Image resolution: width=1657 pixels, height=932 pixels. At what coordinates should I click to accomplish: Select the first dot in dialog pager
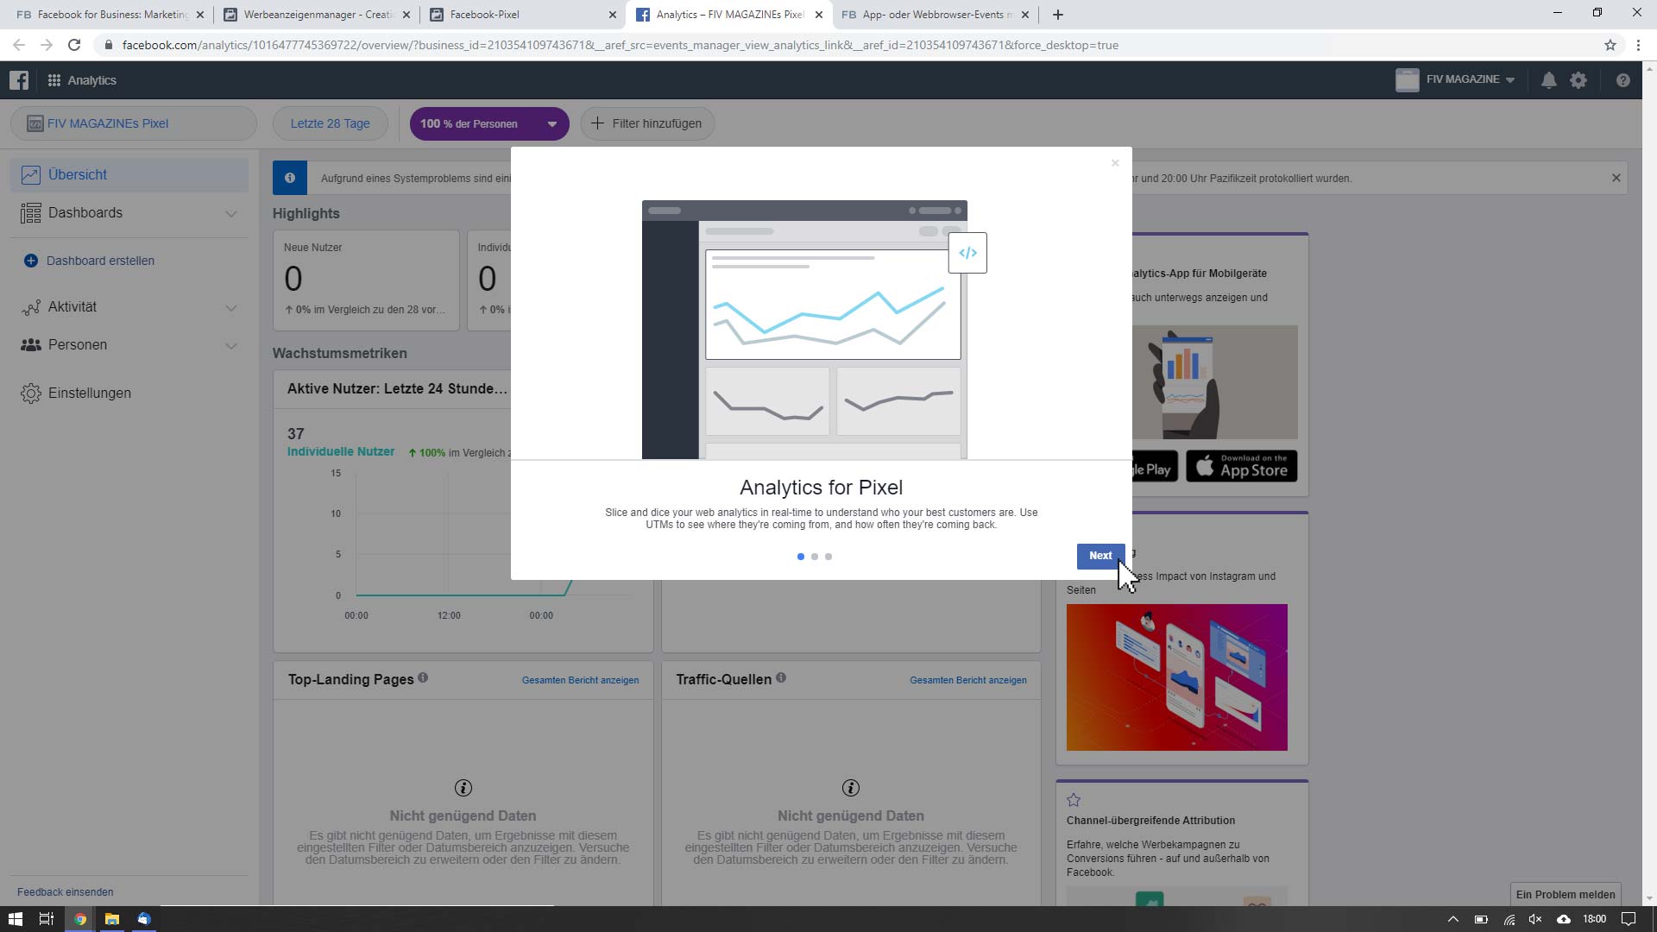point(801,557)
